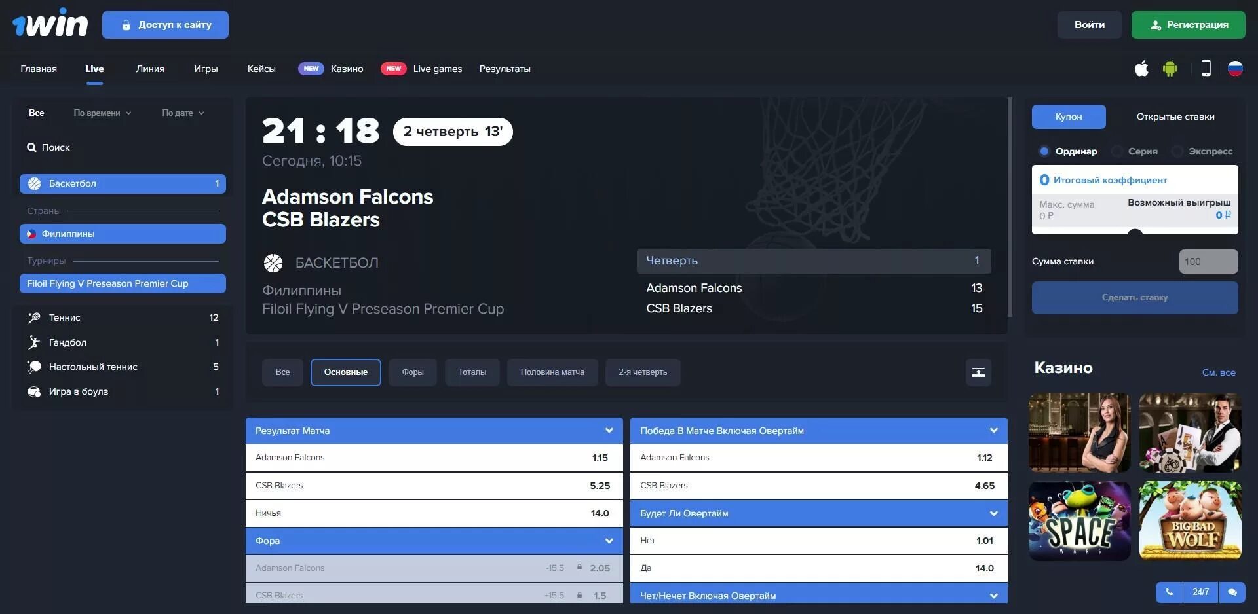The height and width of the screenshot is (614, 1258).
Task: Click the Philippines flag icon
Action: 31,234
